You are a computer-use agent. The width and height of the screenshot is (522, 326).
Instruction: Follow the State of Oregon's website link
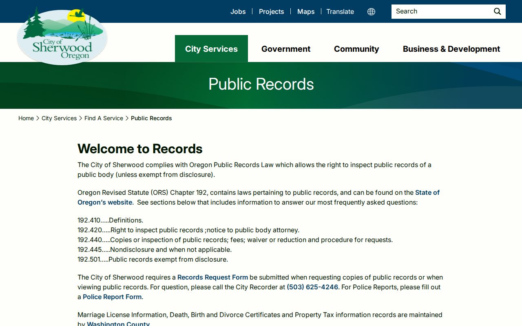pos(259,197)
